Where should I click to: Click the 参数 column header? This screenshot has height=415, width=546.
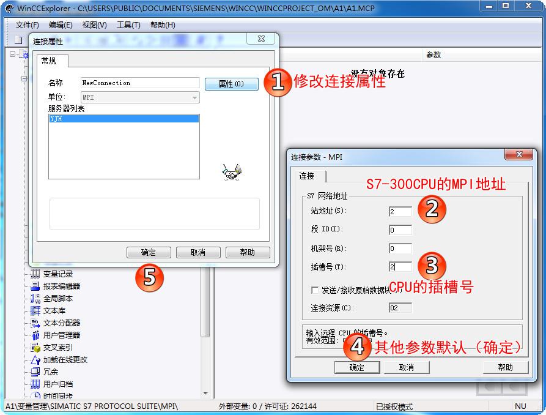[x=433, y=54]
